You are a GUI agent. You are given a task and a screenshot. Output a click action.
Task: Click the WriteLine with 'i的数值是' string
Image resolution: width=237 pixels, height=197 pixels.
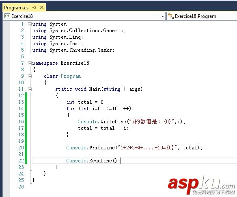pos(131,122)
